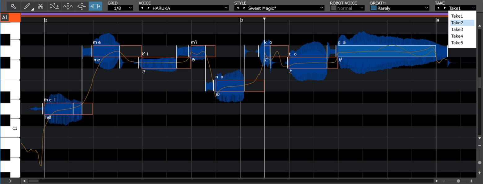
Task: Activate the vibrato wave edit tool
Action: 68,6
